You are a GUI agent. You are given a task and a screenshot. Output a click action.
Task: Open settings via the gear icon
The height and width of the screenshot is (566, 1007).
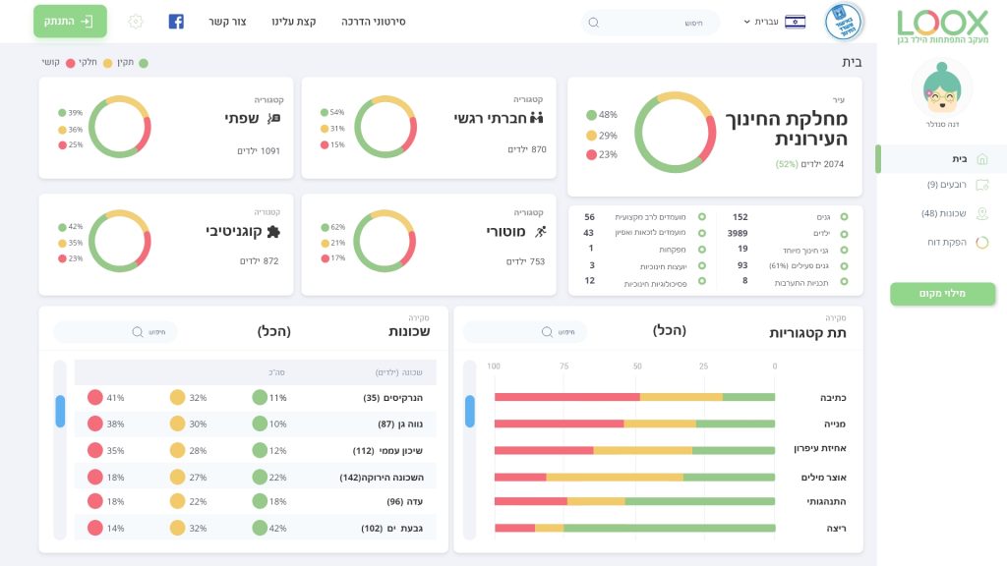[136, 22]
